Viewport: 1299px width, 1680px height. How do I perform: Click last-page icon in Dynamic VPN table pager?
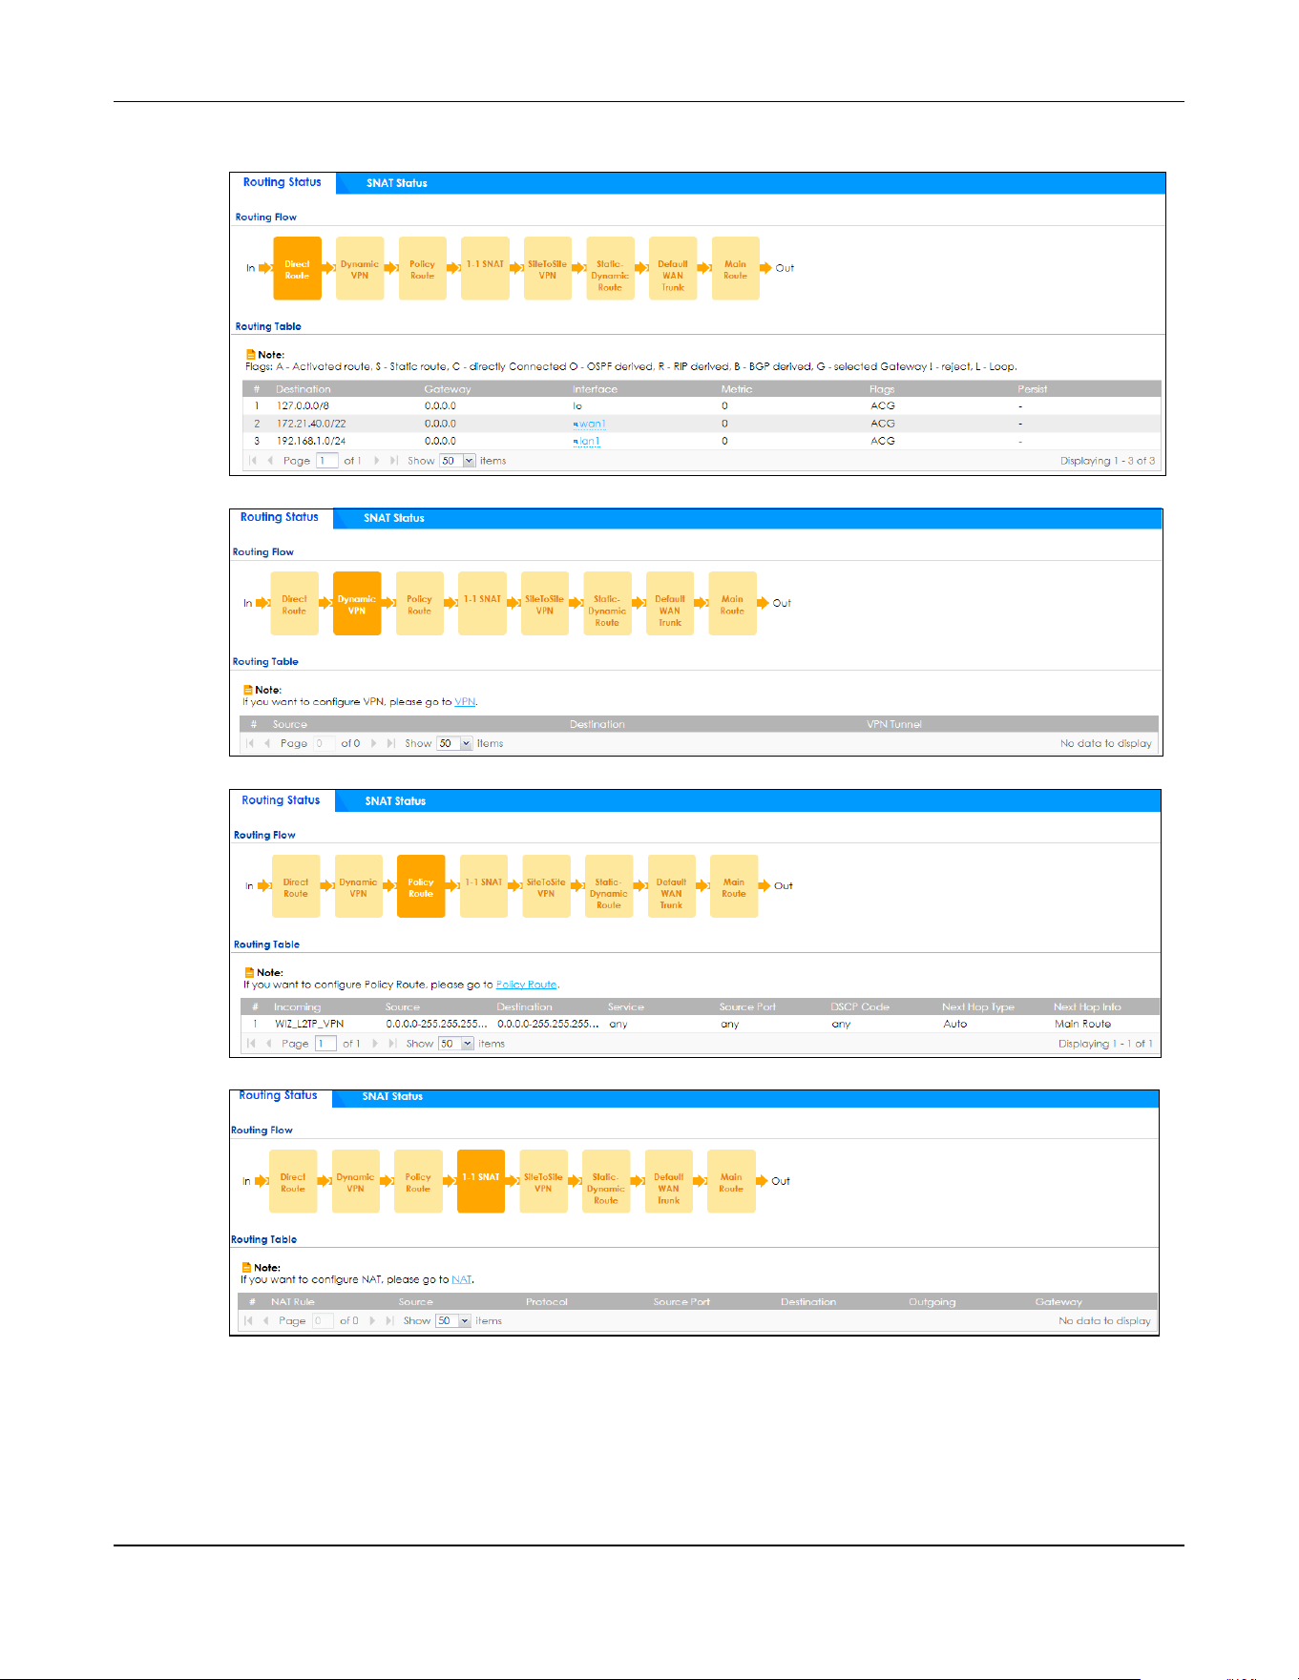(391, 743)
